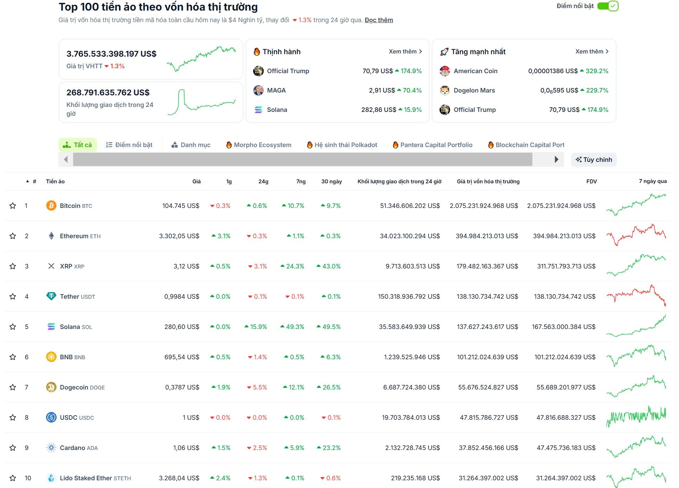679x488 pixels.
Task: Favorite Cardano with its star icon
Action: [13, 448]
